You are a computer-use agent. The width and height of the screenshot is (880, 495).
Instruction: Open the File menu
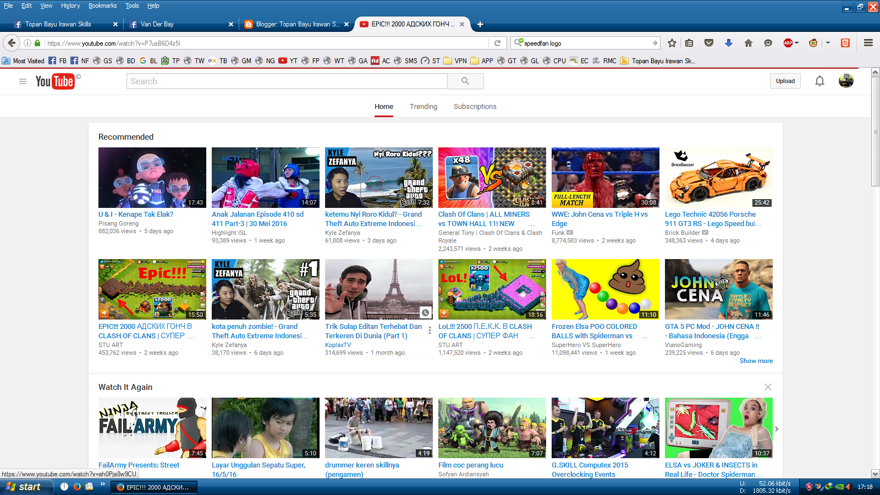(8, 5)
